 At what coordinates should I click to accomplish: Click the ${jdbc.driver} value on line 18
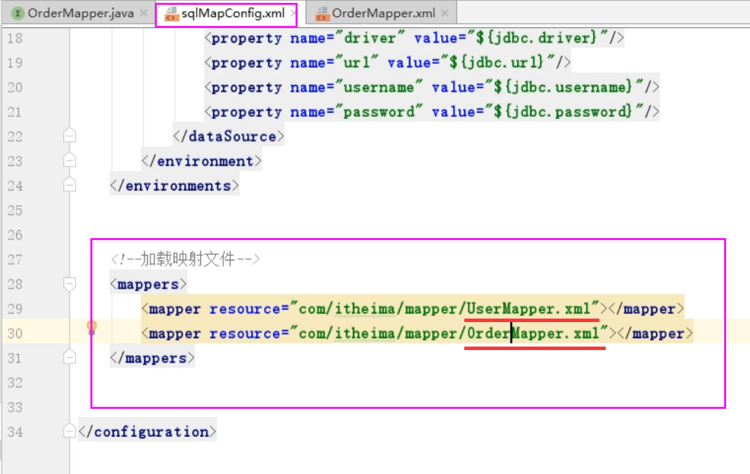(536, 38)
